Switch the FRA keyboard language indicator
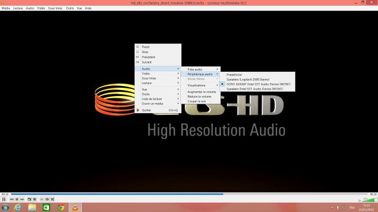 (x=352, y=207)
